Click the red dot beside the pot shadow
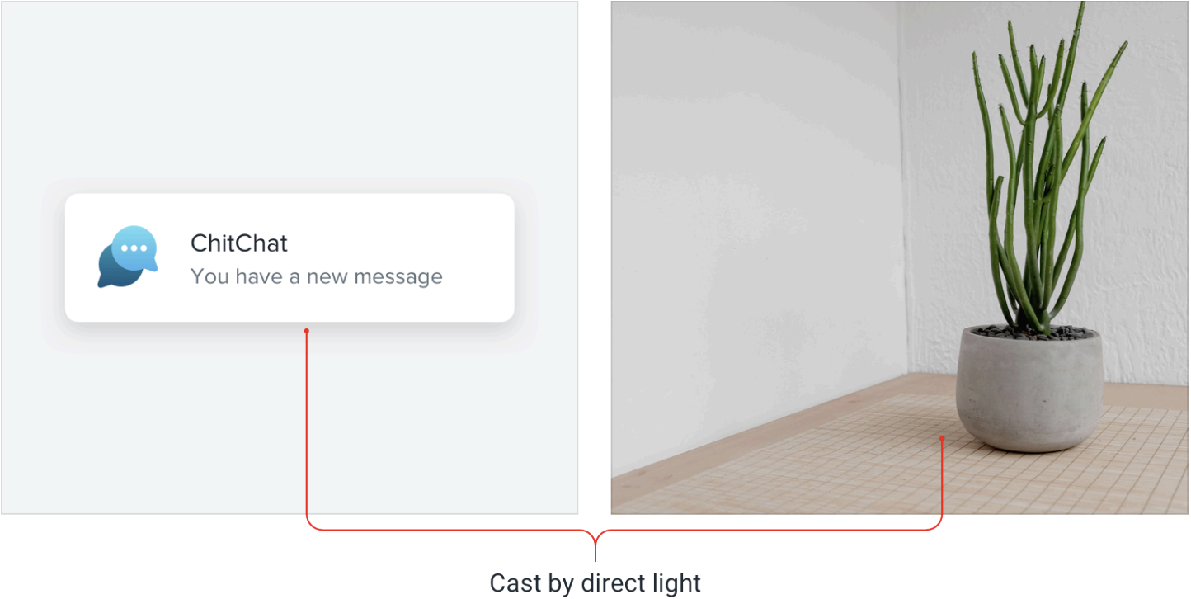The width and height of the screenshot is (1191, 599). (942, 438)
